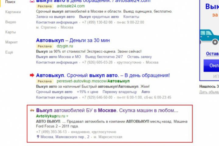Open Карты in the left sidebar
Screen dimensions: 219x146
pyautogui.click(x=10, y=32)
